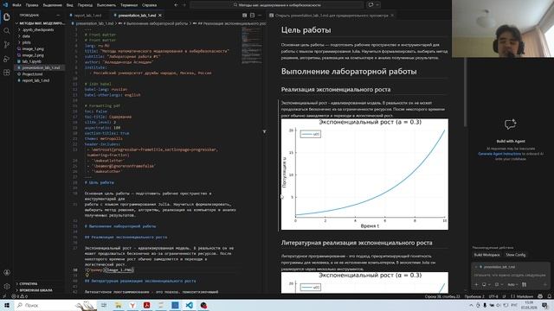This screenshot has height=311, width=554.
Task: Go back with the title bar arrow
Action: (x=176, y=5)
